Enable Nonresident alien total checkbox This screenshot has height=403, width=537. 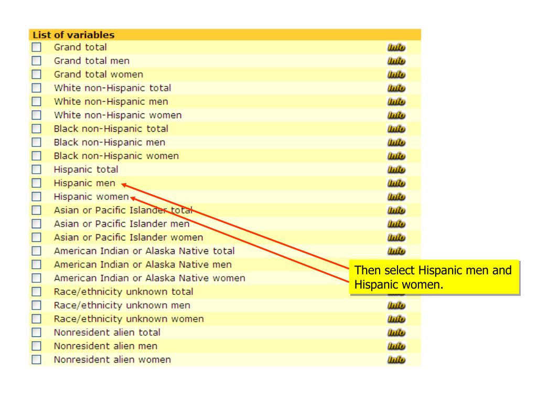coord(36,332)
